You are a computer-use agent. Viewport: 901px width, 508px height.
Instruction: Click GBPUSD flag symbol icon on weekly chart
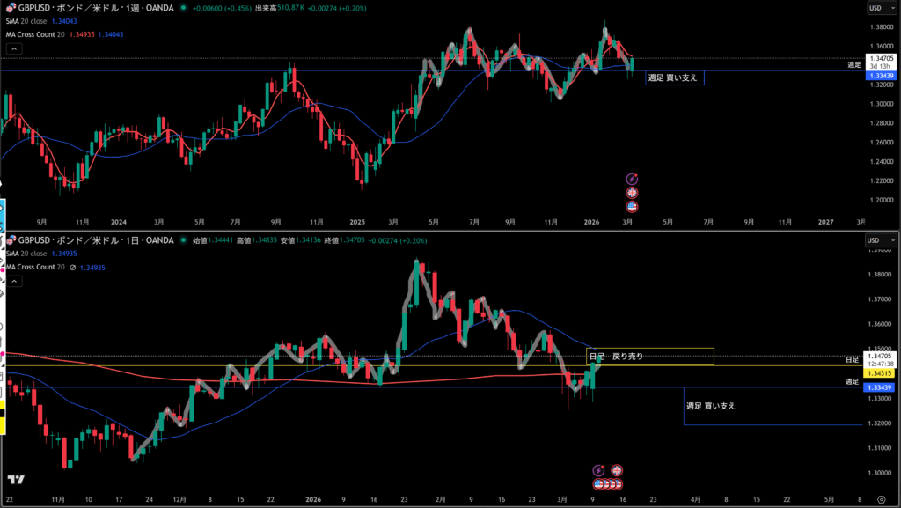click(x=11, y=8)
